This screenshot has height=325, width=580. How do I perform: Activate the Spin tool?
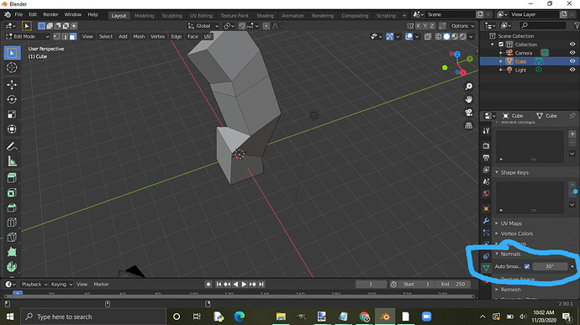tap(12, 266)
